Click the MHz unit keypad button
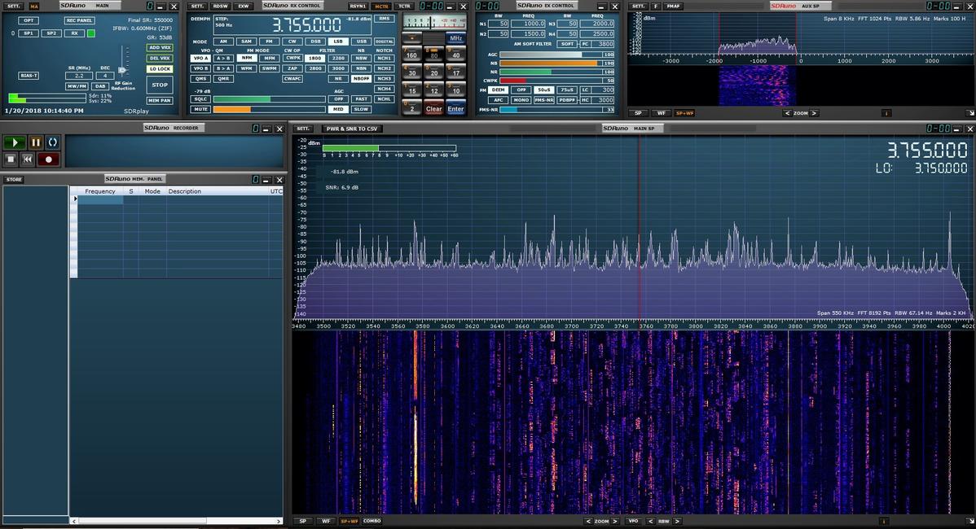Viewport: 976px width, 529px height. 455,38
